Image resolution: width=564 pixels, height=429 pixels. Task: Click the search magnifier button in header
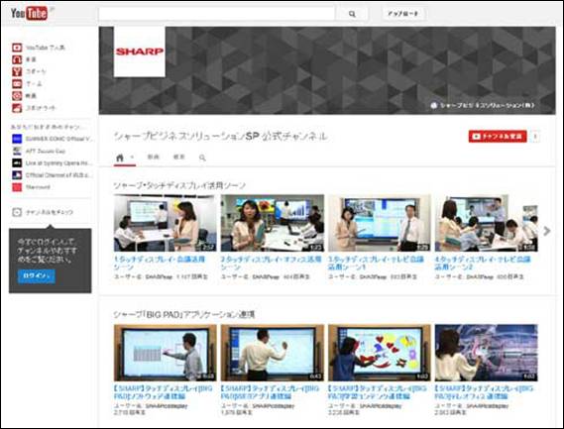point(352,14)
